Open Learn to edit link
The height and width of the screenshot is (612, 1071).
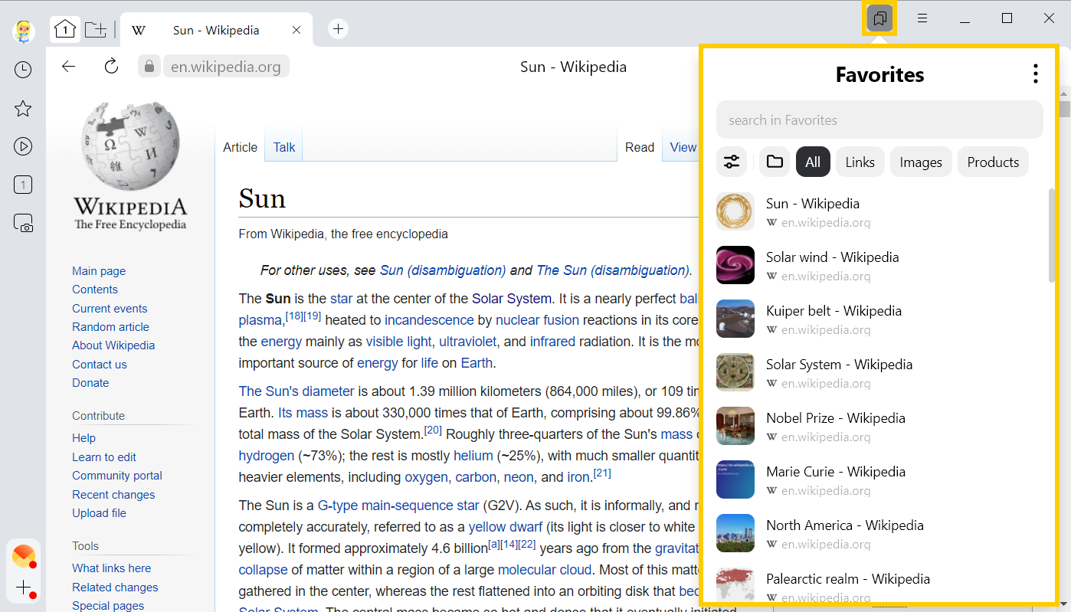click(104, 457)
